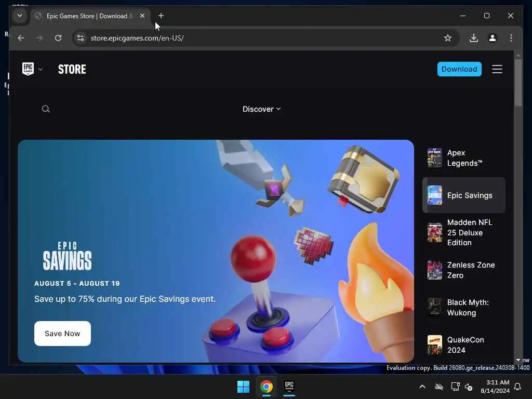Click the page vertical scrollbar thumb

(518, 83)
